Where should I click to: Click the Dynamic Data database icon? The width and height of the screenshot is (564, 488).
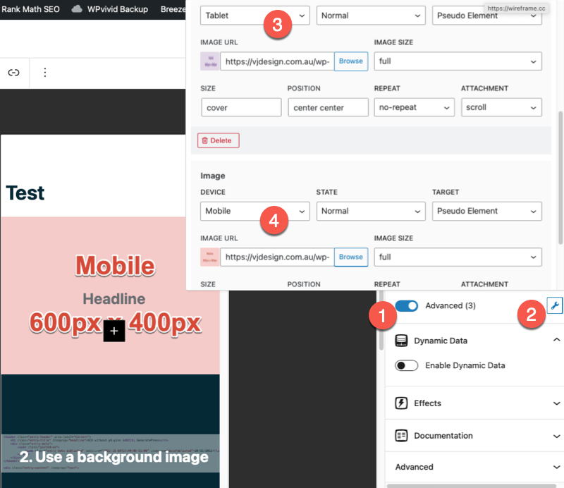click(x=402, y=341)
